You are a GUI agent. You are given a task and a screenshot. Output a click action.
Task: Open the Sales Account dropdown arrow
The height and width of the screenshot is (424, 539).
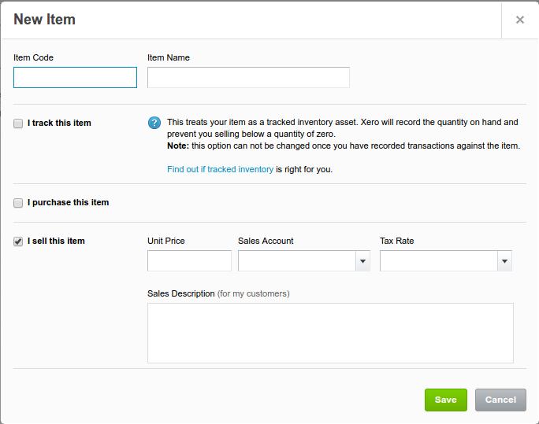362,261
